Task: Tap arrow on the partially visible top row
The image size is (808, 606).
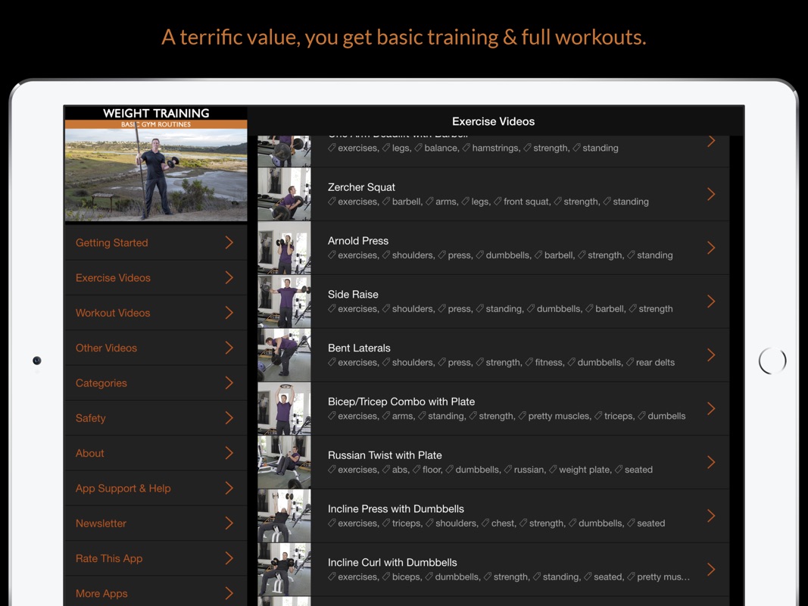Action: 711,141
